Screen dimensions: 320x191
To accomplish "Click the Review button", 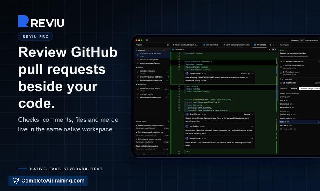I will (294, 88).
